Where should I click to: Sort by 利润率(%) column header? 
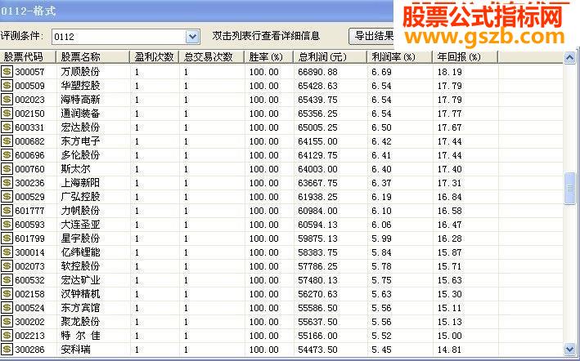(399, 57)
